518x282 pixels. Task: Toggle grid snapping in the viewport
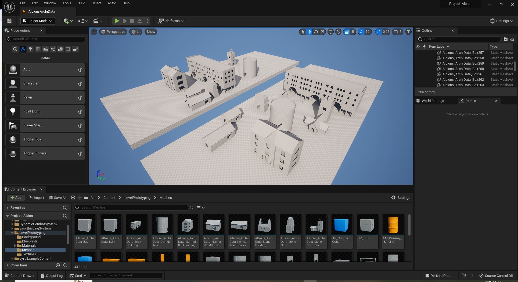[347, 32]
